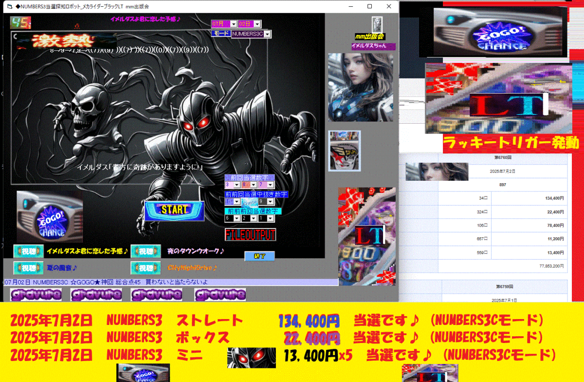Image resolution: width=584 pixels, height=382 pixels.
Task: Click the small statue bust icon
Action: [377, 24]
